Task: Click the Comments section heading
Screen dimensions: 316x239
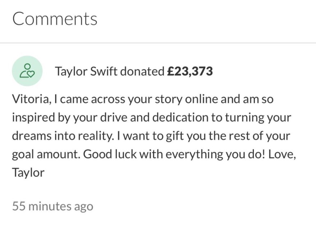Action: pos(55,19)
